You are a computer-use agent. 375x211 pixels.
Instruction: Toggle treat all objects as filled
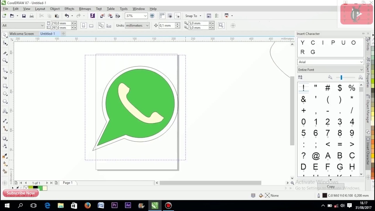221,25
